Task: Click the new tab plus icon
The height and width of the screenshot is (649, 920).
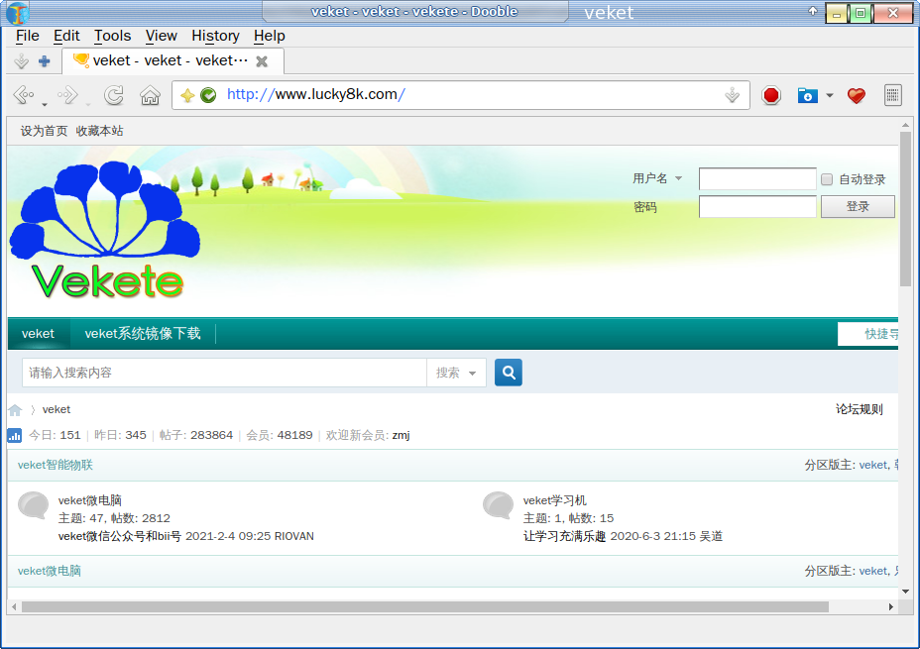Action: click(x=44, y=61)
